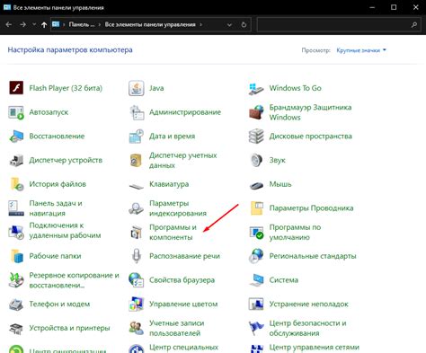Click the Мышь icon
The height and width of the screenshot is (353, 426).
click(x=256, y=186)
